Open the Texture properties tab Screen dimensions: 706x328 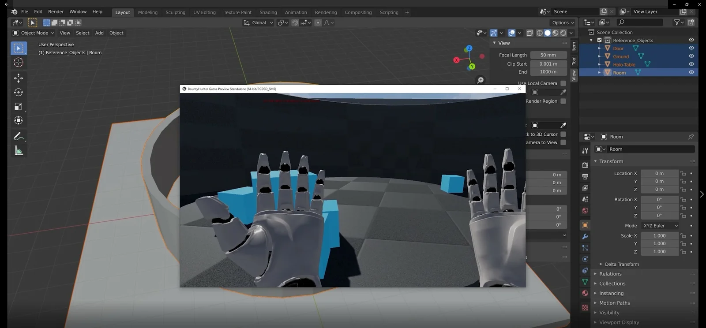pyautogui.click(x=585, y=308)
